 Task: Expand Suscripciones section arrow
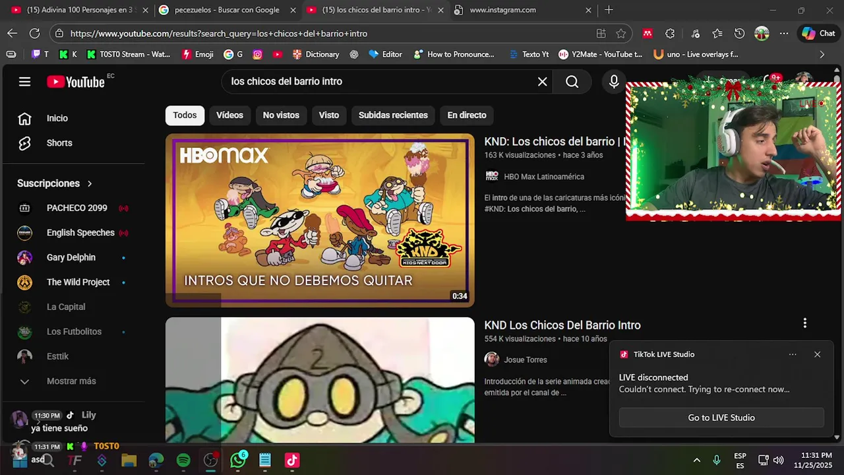90,183
